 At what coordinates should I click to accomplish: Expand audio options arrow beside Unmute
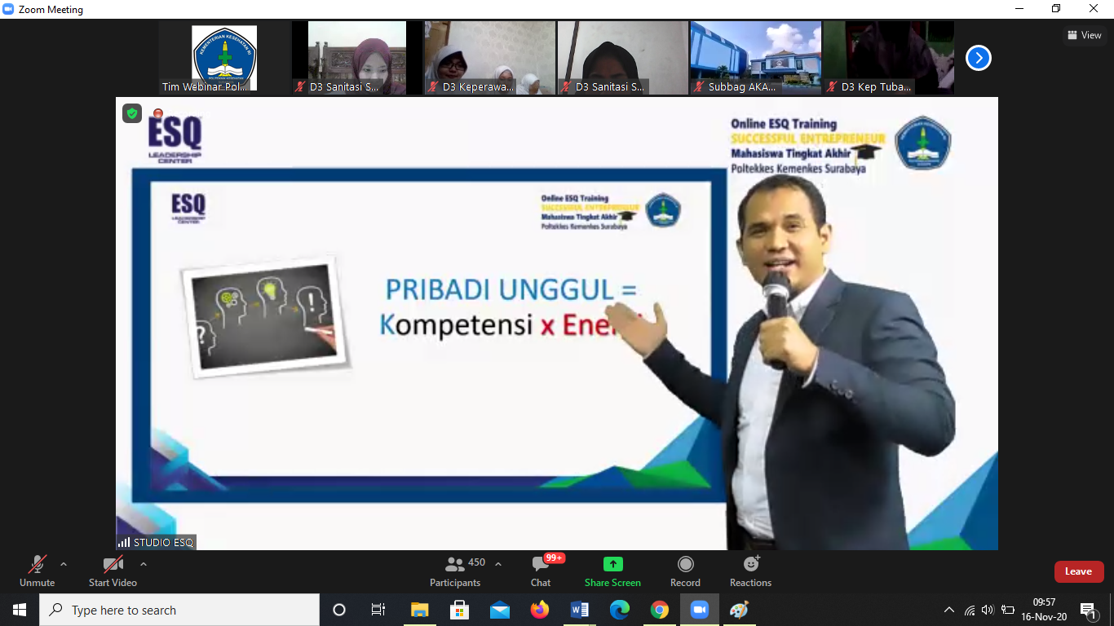tap(64, 564)
